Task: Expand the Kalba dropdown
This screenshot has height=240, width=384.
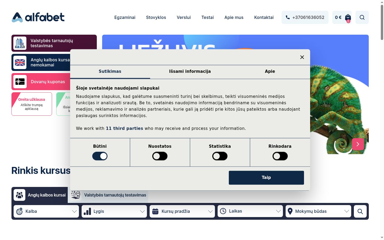Action: pyautogui.click(x=46, y=211)
